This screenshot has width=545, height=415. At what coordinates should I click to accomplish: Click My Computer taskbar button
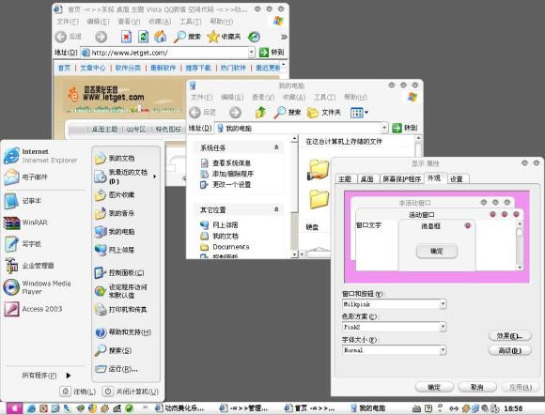(x=368, y=408)
